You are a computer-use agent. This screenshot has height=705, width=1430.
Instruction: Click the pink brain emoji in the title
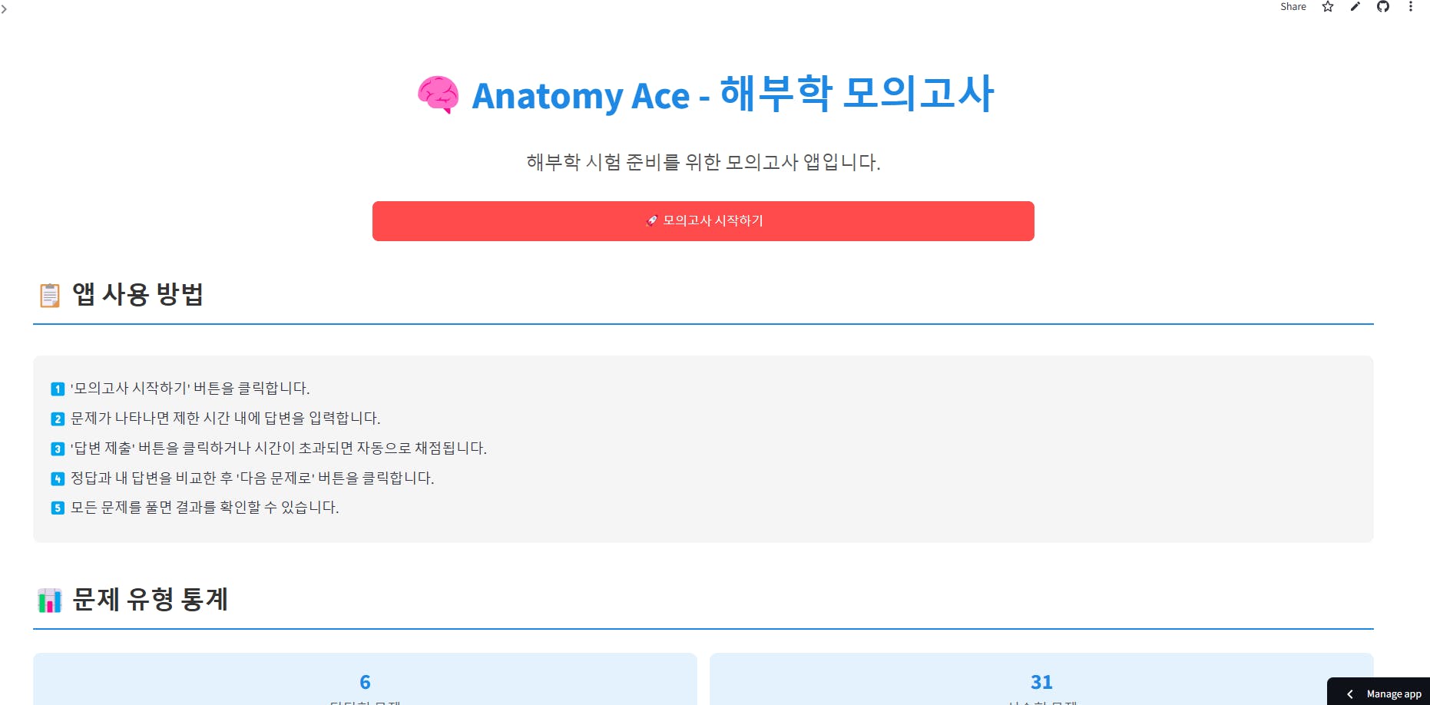(439, 95)
